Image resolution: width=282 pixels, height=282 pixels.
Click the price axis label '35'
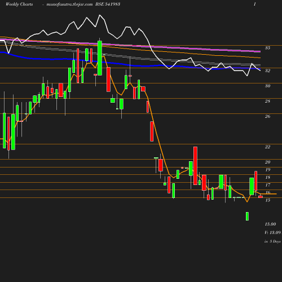click(267, 48)
